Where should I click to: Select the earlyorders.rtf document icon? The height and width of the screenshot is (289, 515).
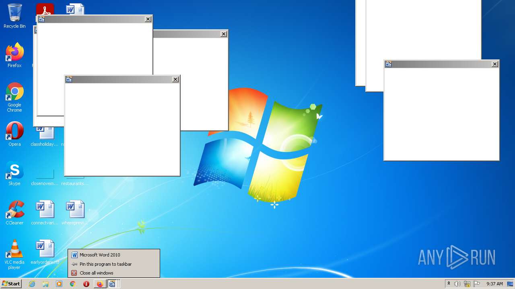pyautogui.click(x=45, y=252)
